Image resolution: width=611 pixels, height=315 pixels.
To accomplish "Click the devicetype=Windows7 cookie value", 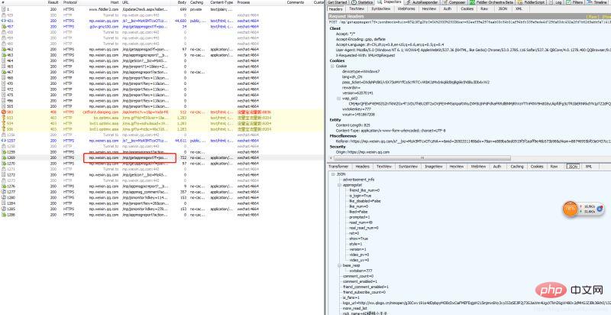I will coord(360,72).
